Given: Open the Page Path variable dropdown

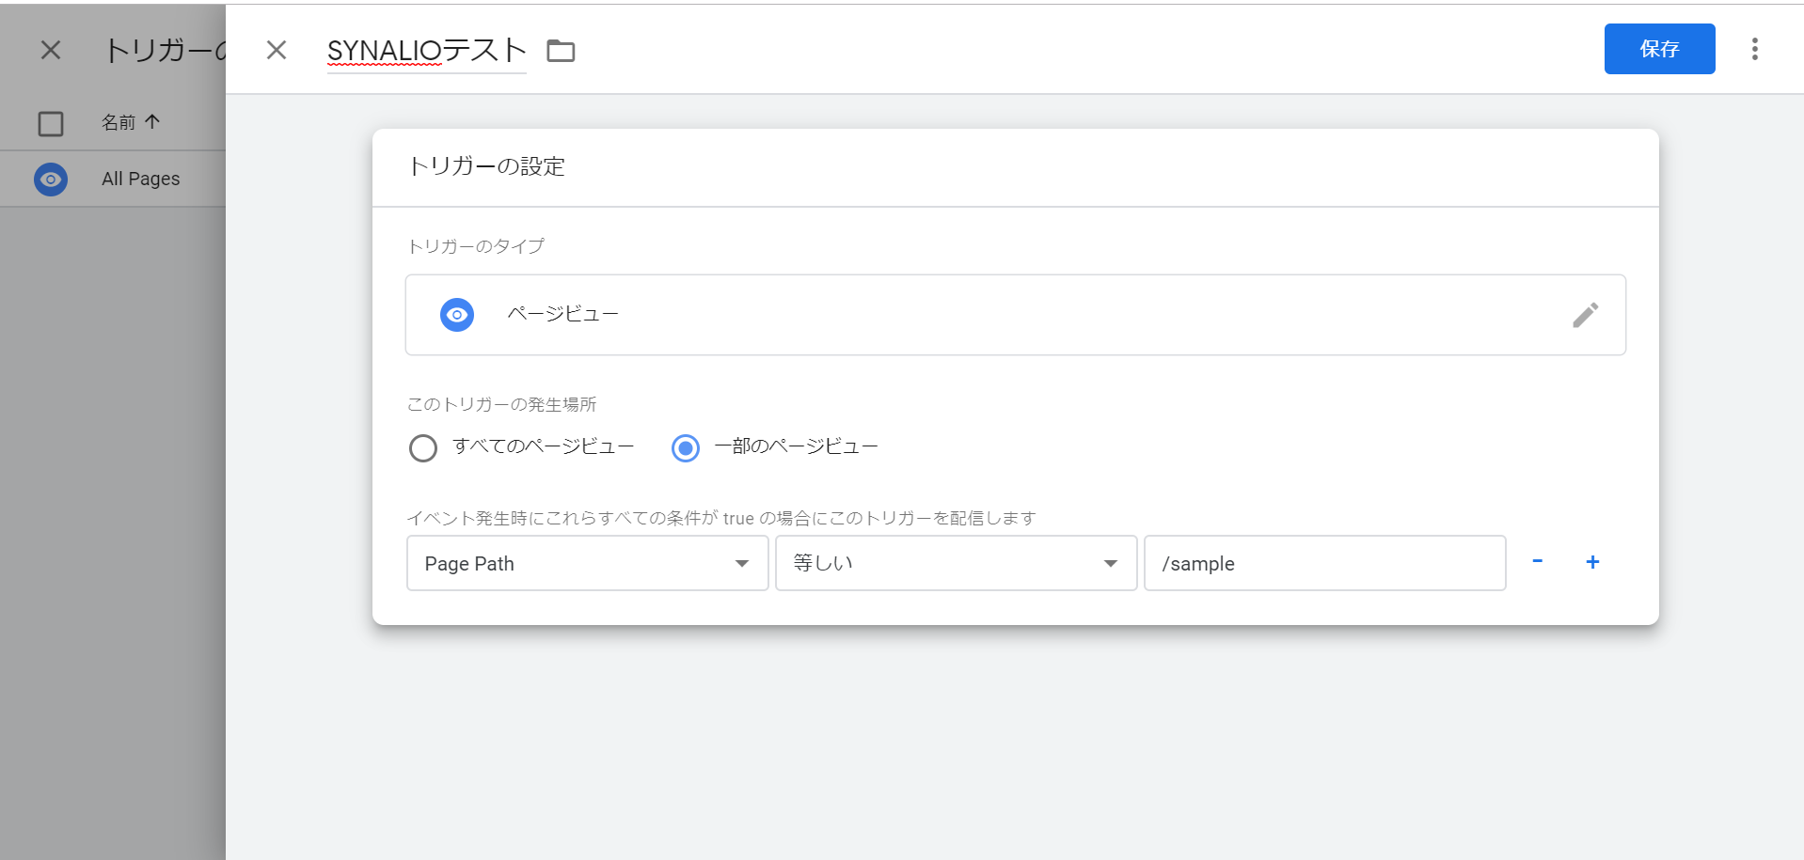Looking at the screenshot, I should click(587, 563).
